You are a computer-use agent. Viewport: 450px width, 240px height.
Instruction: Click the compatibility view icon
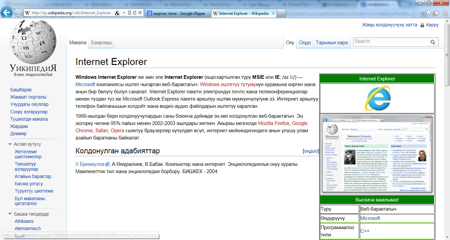(129, 13)
